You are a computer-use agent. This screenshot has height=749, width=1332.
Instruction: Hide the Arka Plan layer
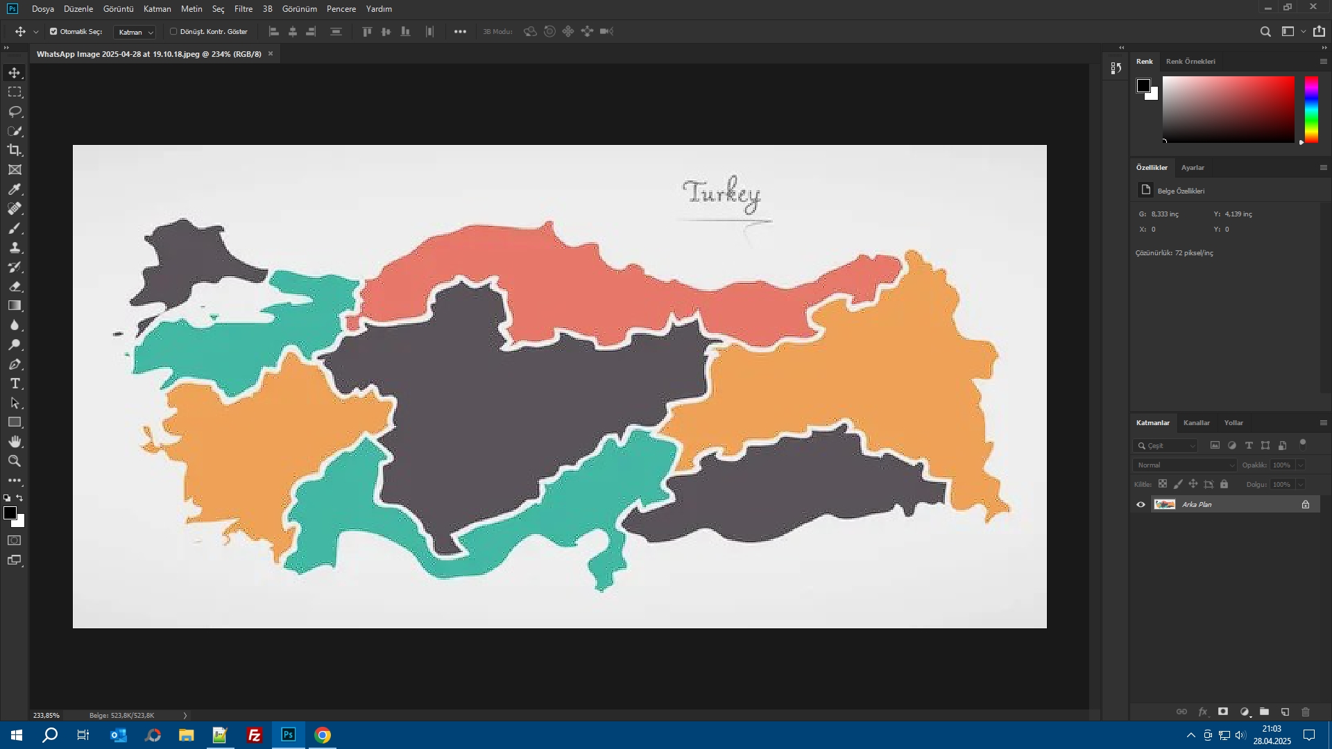click(x=1141, y=504)
